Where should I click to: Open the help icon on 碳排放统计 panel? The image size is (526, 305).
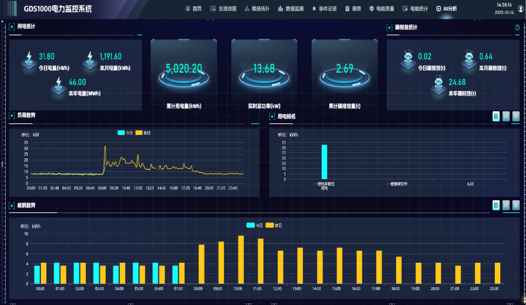(x=517, y=27)
